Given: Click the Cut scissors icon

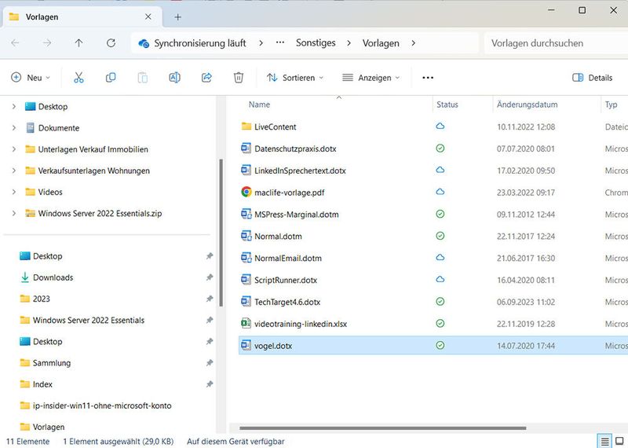Looking at the screenshot, I should [78, 78].
